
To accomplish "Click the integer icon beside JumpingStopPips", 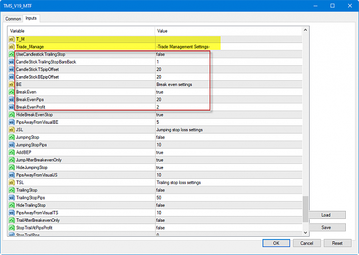I will point(11,145).
